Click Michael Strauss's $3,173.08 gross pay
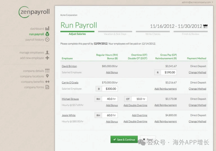The width and height of the screenshot is (216, 151). [x=171, y=99]
